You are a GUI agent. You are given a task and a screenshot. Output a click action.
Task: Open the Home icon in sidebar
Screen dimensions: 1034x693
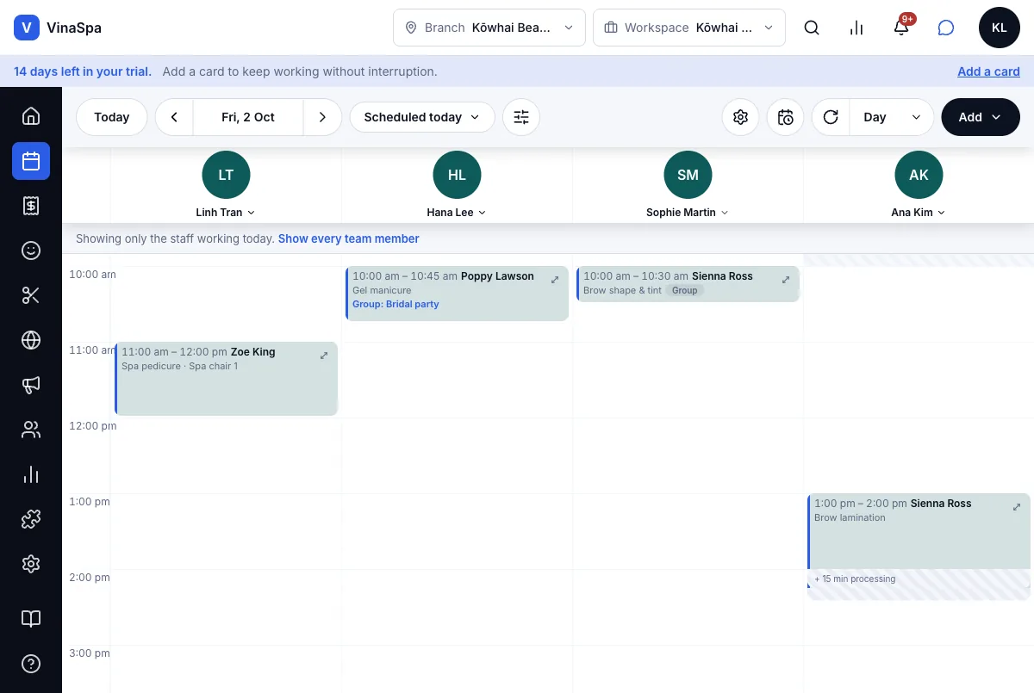pyautogui.click(x=31, y=116)
